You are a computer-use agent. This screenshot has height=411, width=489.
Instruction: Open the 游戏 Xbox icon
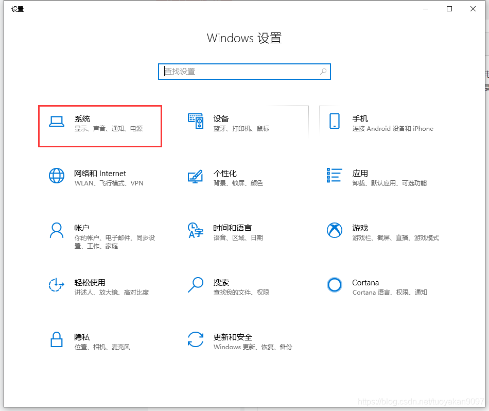(334, 230)
